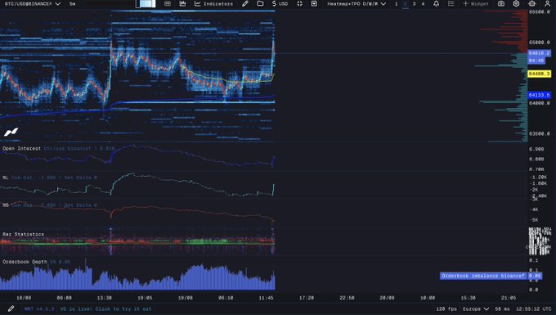This screenshot has width=556, height=315.
Task: Click the yellow 64480.3 price label
Action: pyautogui.click(x=539, y=74)
